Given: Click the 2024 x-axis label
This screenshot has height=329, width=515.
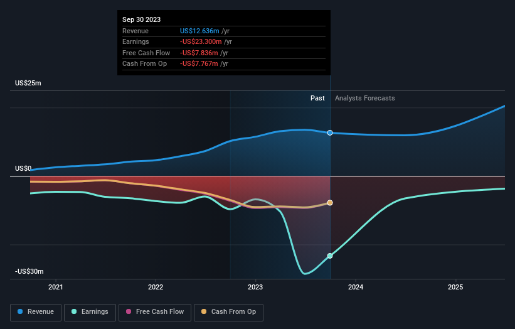Looking at the screenshot, I should tap(356, 287).
